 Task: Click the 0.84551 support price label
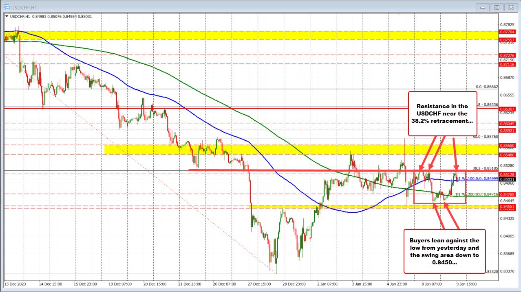pos(507,207)
